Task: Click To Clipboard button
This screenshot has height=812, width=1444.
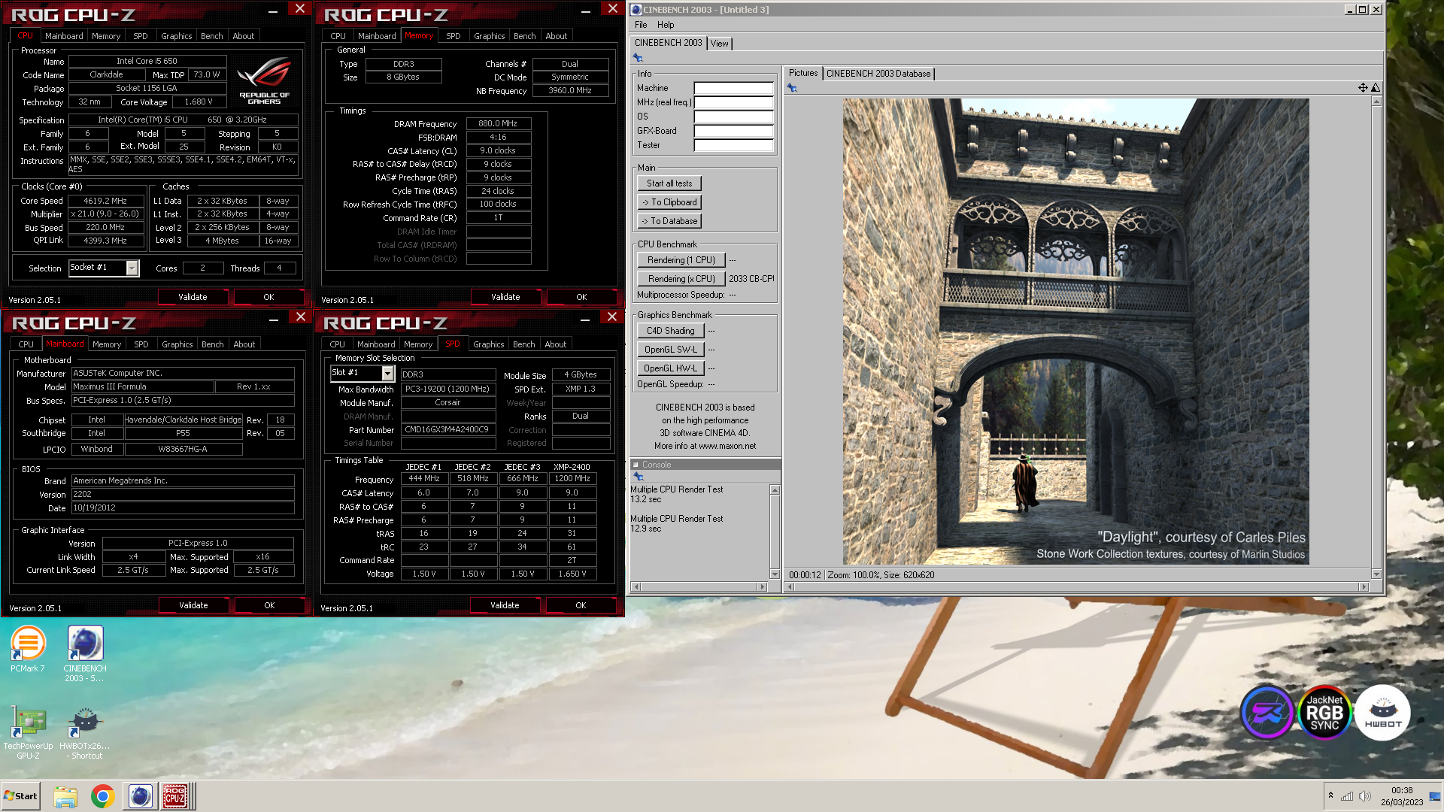Action: click(x=669, y=202)
